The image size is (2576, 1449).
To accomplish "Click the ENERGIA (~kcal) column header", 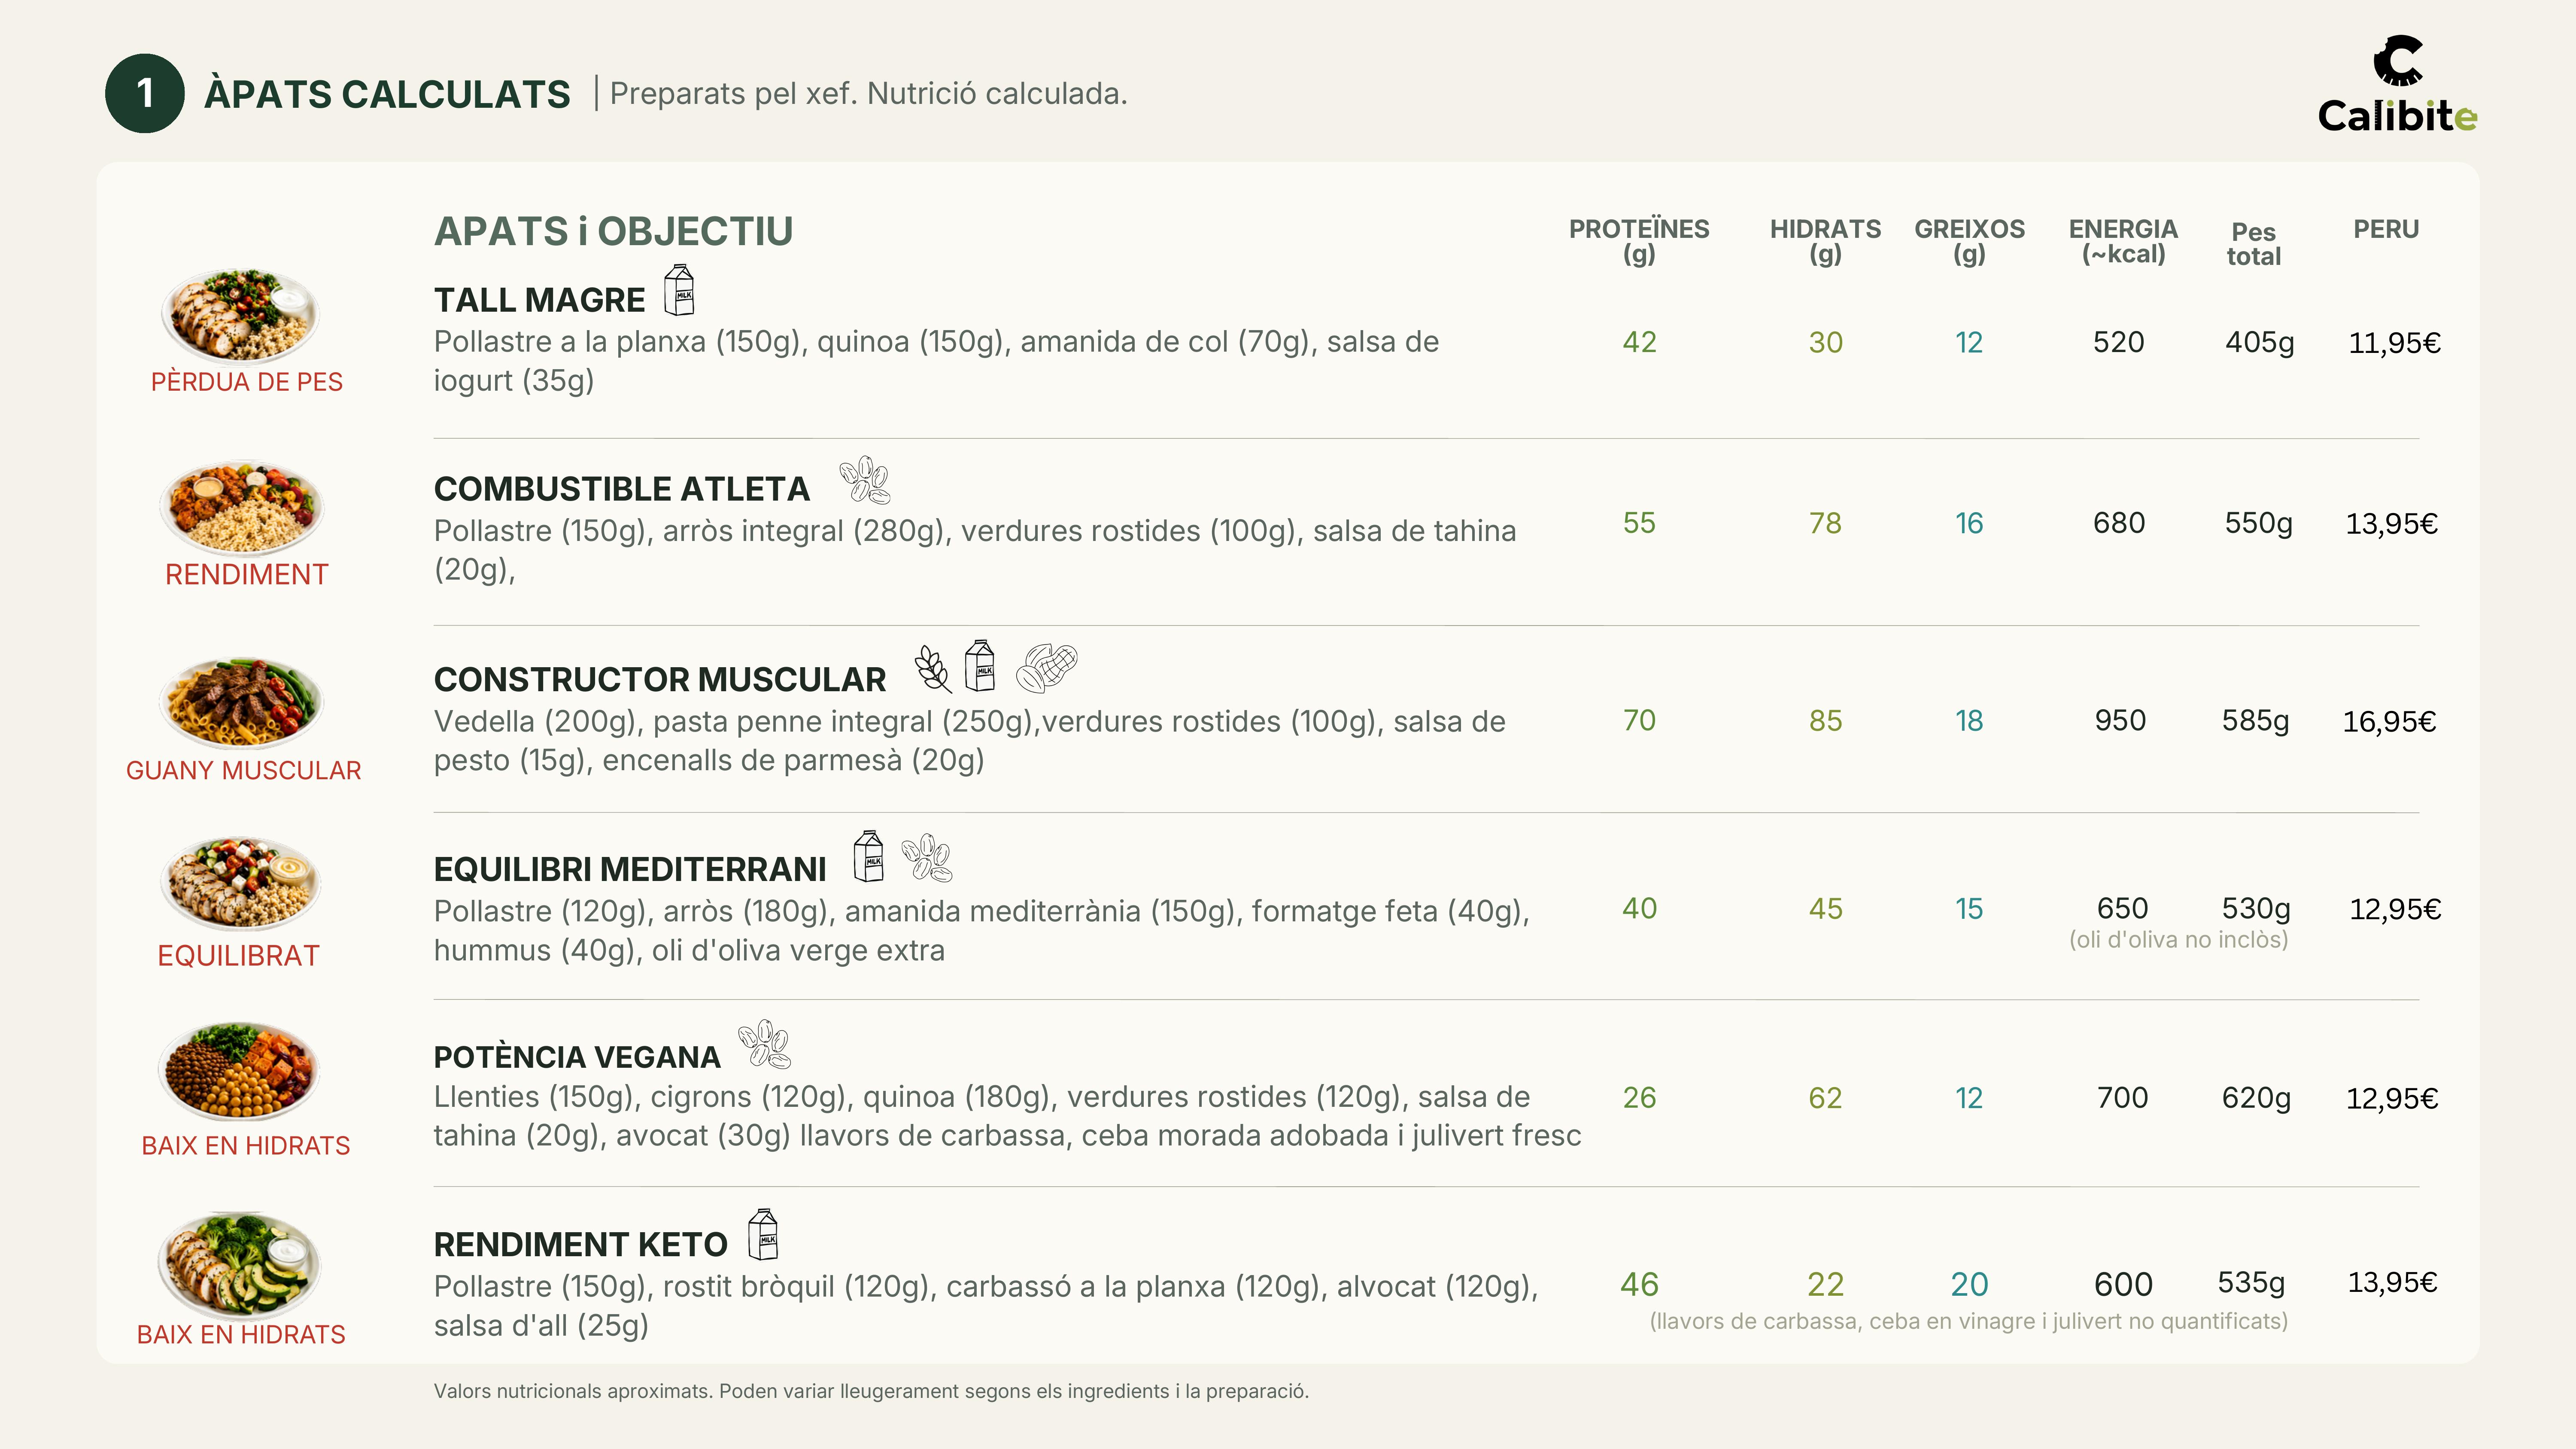I will coord(2123,241).
